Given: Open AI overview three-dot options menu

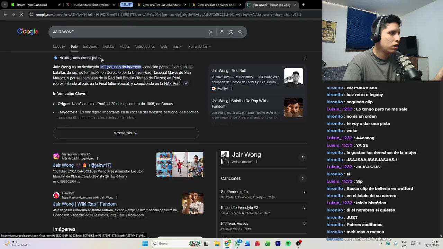Looking at the screenshot, I should tap(305, 58).
